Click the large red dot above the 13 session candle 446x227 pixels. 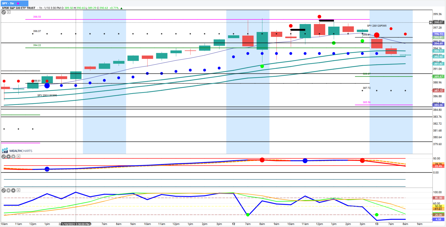377,35
